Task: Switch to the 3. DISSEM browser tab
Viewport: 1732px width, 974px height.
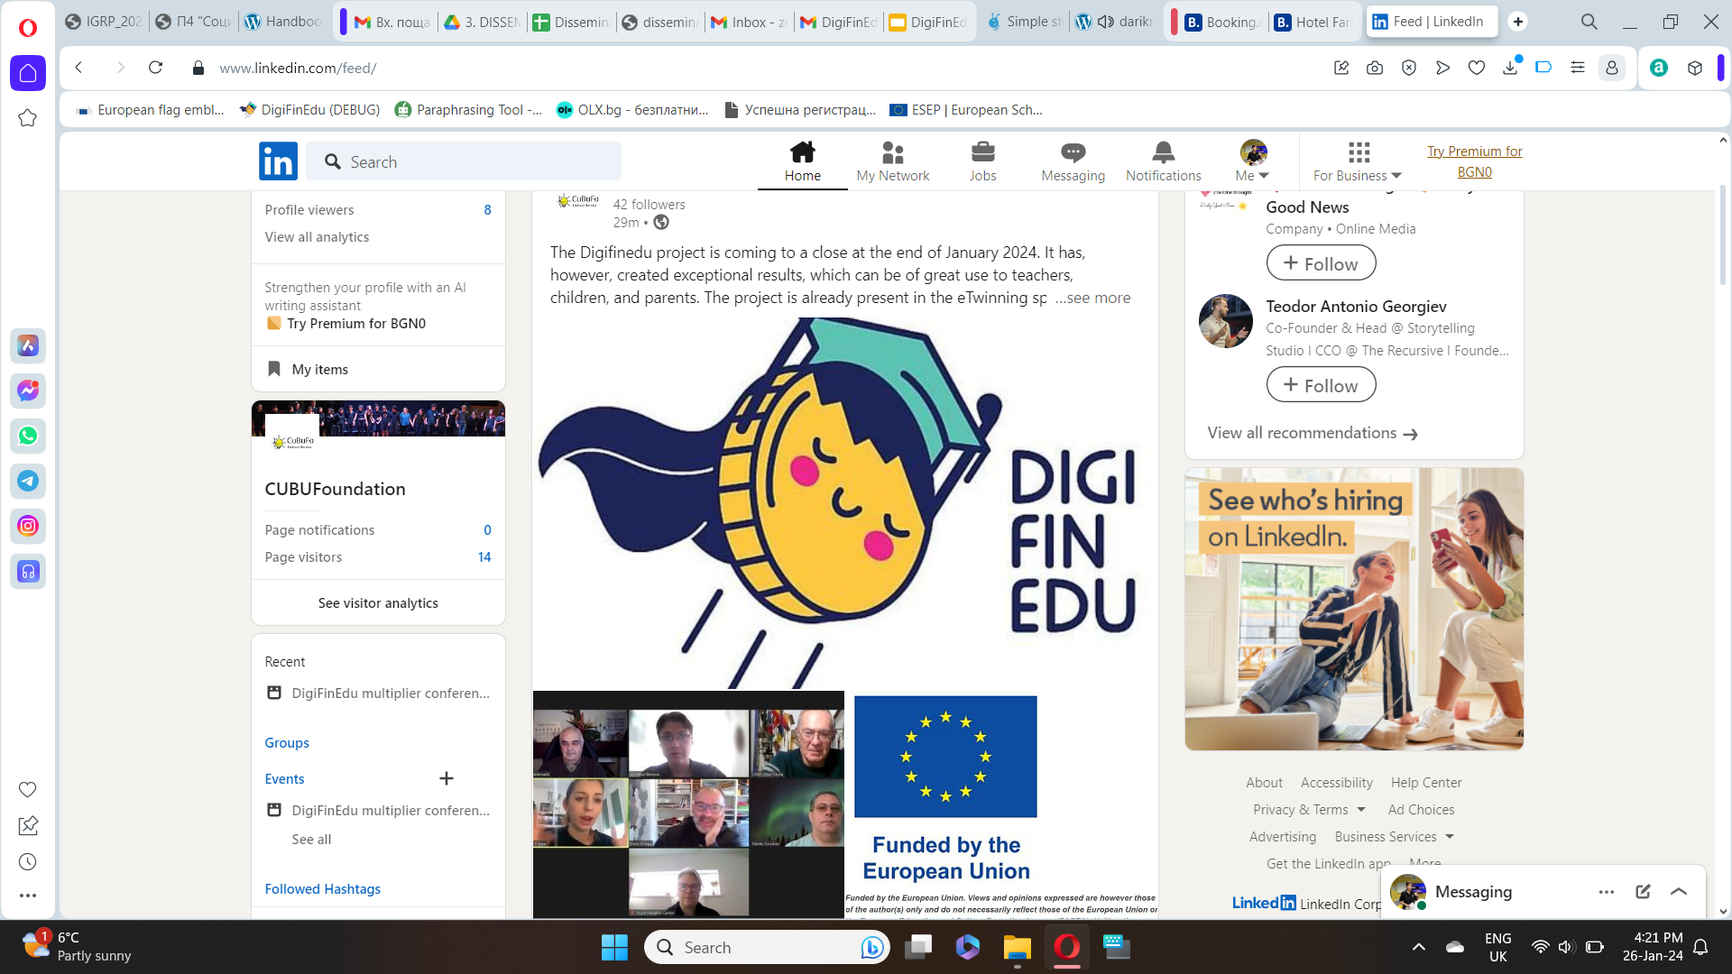Action: [x=482, y=22]
